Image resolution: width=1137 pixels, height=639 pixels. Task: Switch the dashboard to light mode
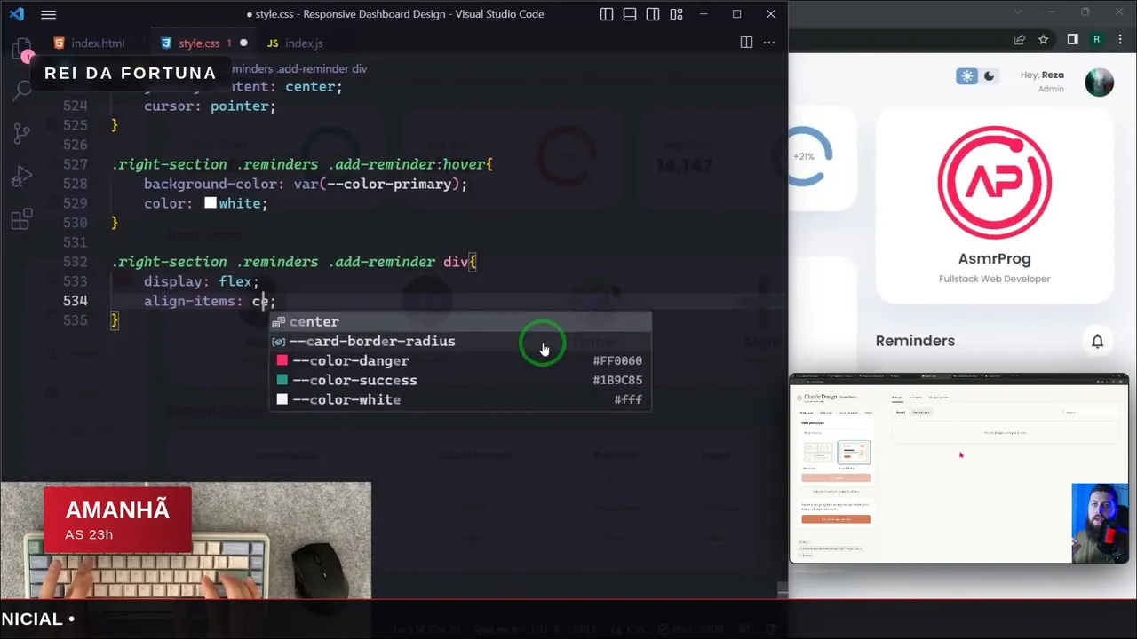966,76
